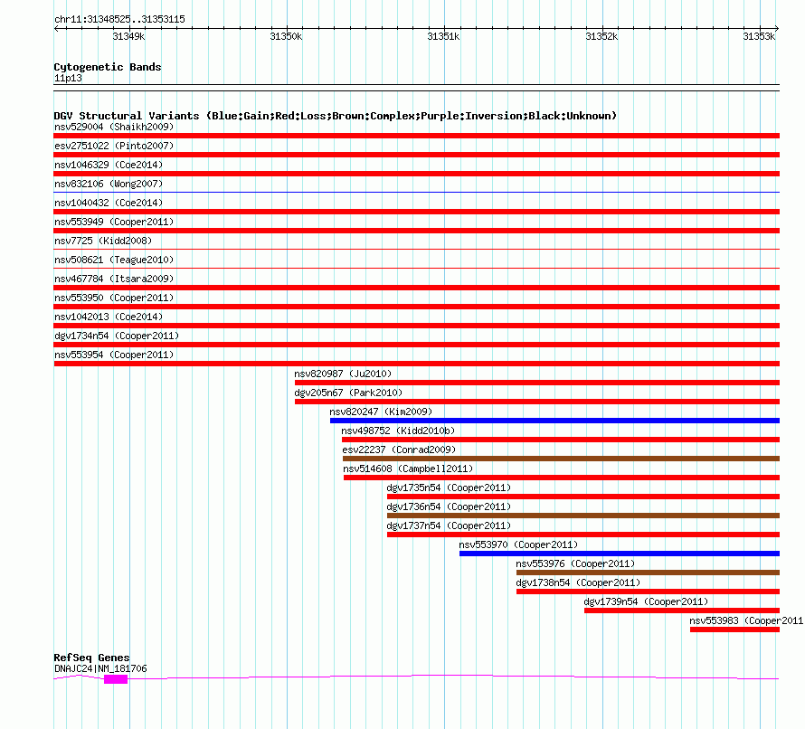The image size is (805, 729).
Task: Open the dgv1735n54 (Cooper2011) label
Action: pyautogui.click(x=449, y=488)
